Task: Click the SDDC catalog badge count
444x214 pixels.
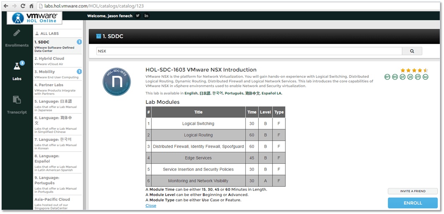Action: click(x=79, y=42)
